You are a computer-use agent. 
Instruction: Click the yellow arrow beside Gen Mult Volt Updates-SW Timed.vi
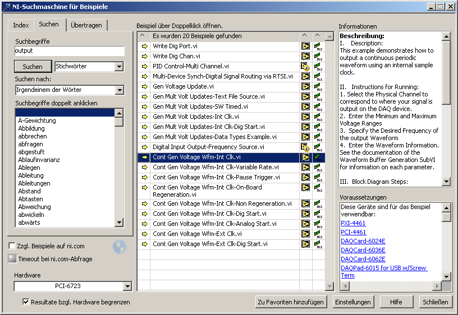pos(144,106)
